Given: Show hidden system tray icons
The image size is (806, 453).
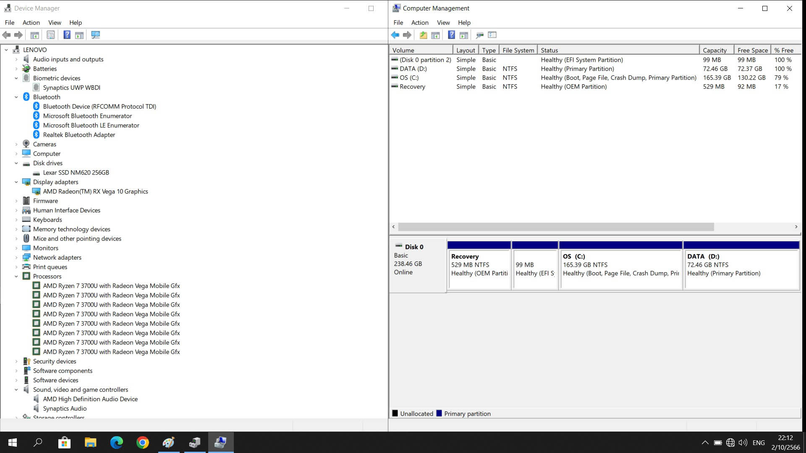Looking at the screenshot, I should point(705,443).
